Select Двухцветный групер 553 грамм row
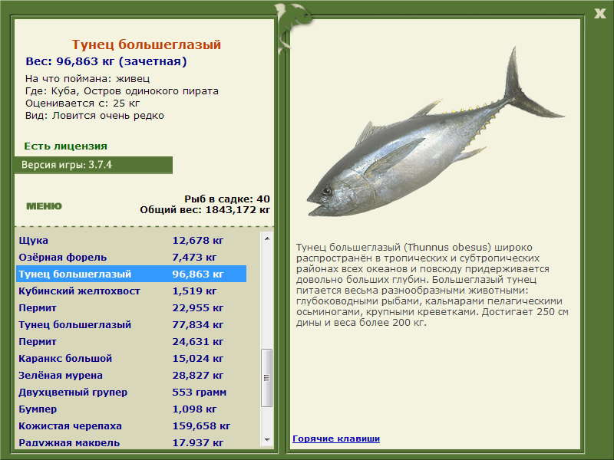The image size is (614, 460). [x=131, y=392]
